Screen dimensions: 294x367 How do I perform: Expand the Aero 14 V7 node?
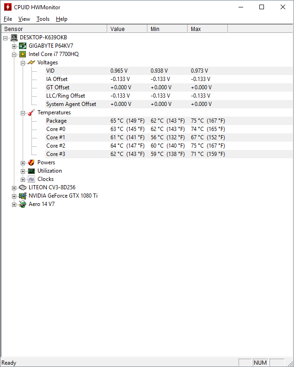tap(14, 205)
